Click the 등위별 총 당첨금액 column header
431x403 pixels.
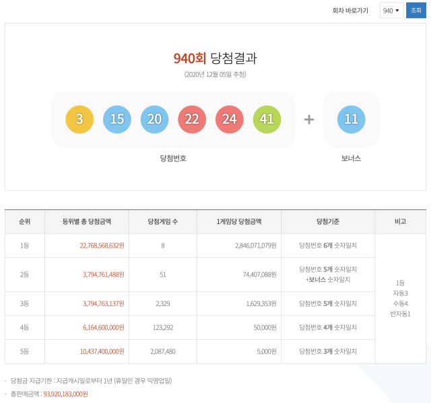[x=87, y=221]
